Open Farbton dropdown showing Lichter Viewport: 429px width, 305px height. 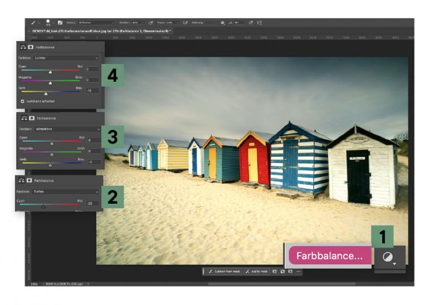click(66, 58)
